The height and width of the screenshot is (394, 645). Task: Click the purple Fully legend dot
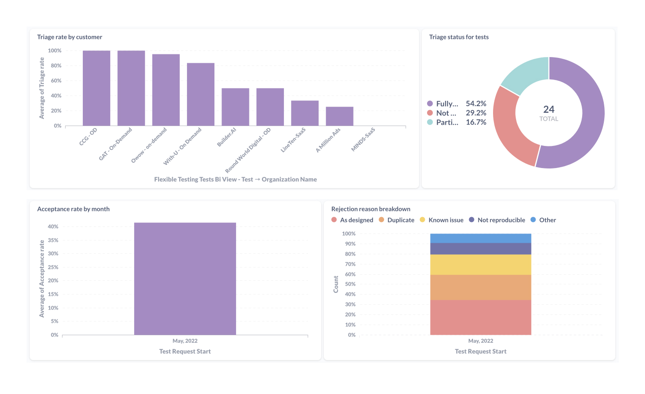(x=430, y=104)
